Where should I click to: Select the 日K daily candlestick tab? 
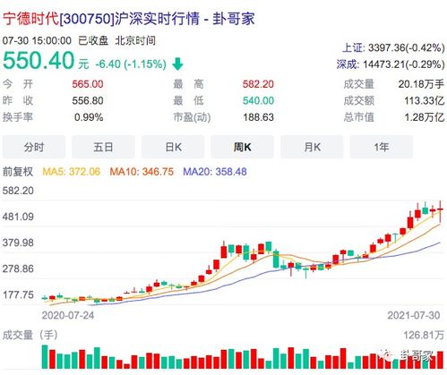[173, 147]
